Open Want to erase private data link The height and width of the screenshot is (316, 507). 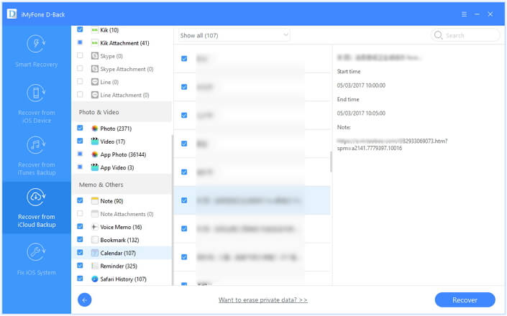263,300
